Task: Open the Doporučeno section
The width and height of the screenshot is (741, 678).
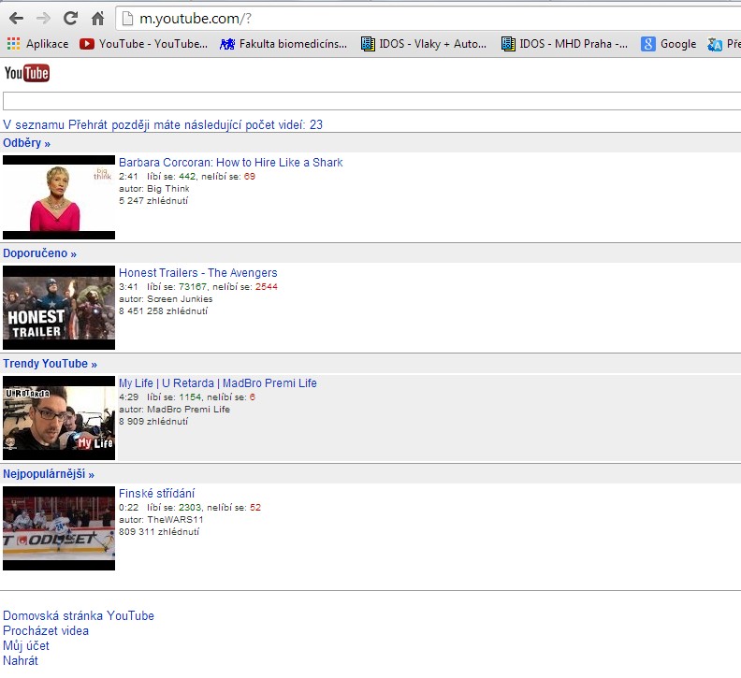Action: click(x=39, y=253)
